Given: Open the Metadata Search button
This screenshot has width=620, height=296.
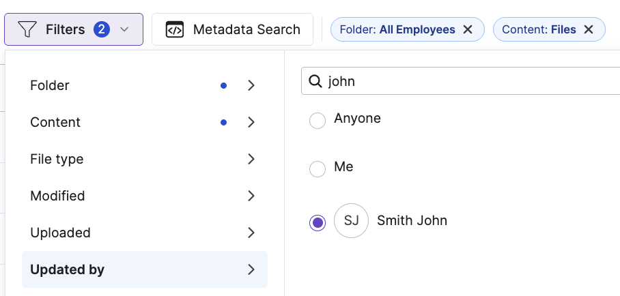Looking at the screenshot, I should [x=232, y=29].
